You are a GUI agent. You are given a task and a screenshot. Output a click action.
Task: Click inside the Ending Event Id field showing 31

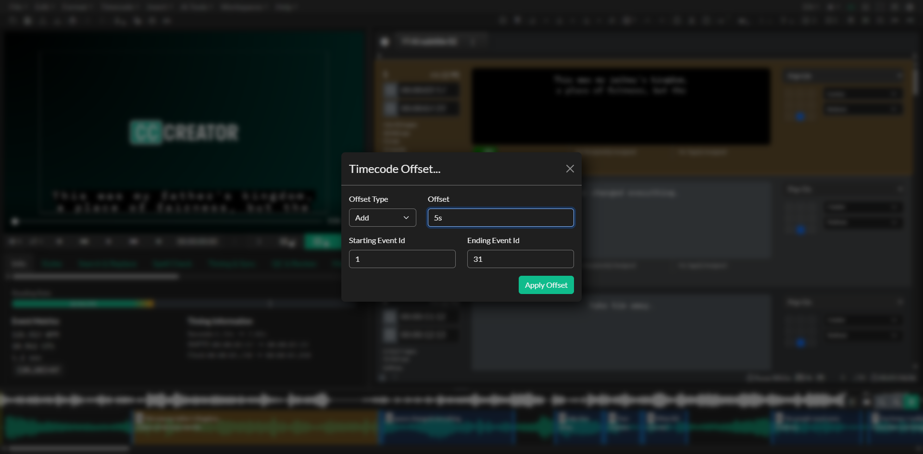tap(520, 258)
